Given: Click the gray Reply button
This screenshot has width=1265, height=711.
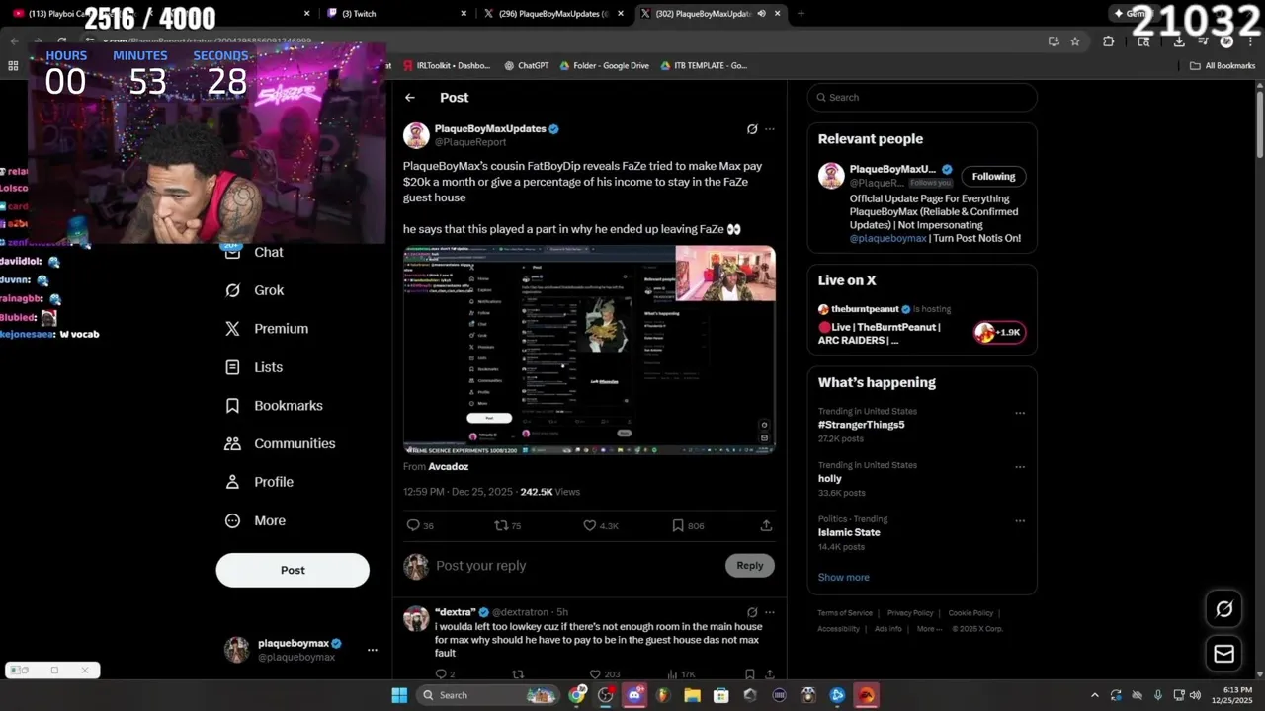Looking at the screenshot, I should coord(750,565).
